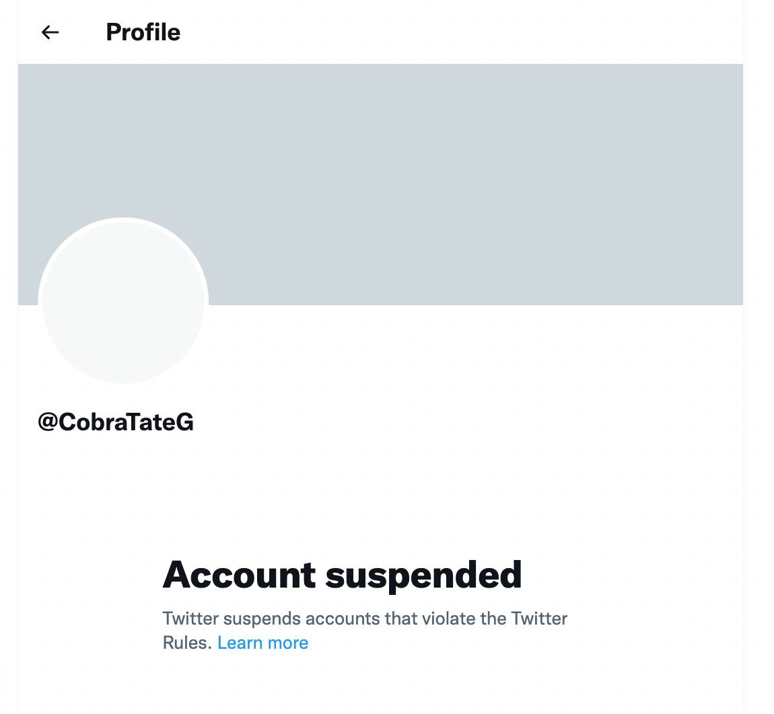Click Learn more about Twitter Rules
The image size is (774, 714).
click(x=262, y=643)
